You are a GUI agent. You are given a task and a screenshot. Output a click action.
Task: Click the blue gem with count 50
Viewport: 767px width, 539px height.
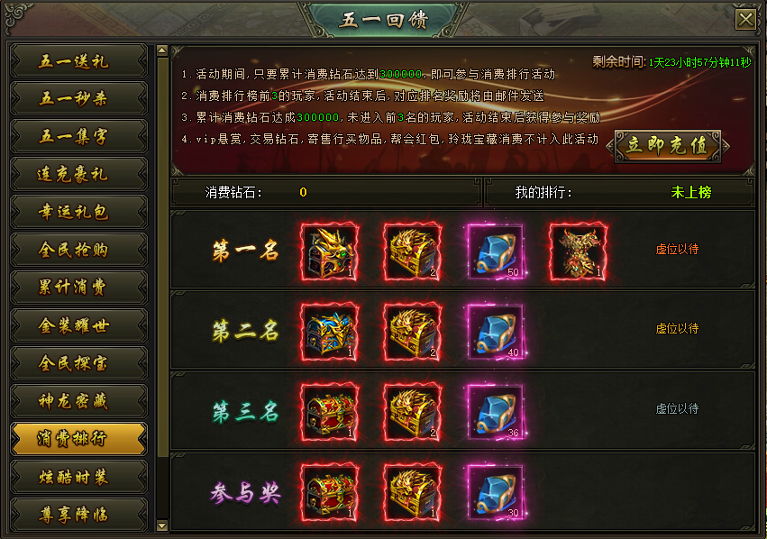[495, 251]
